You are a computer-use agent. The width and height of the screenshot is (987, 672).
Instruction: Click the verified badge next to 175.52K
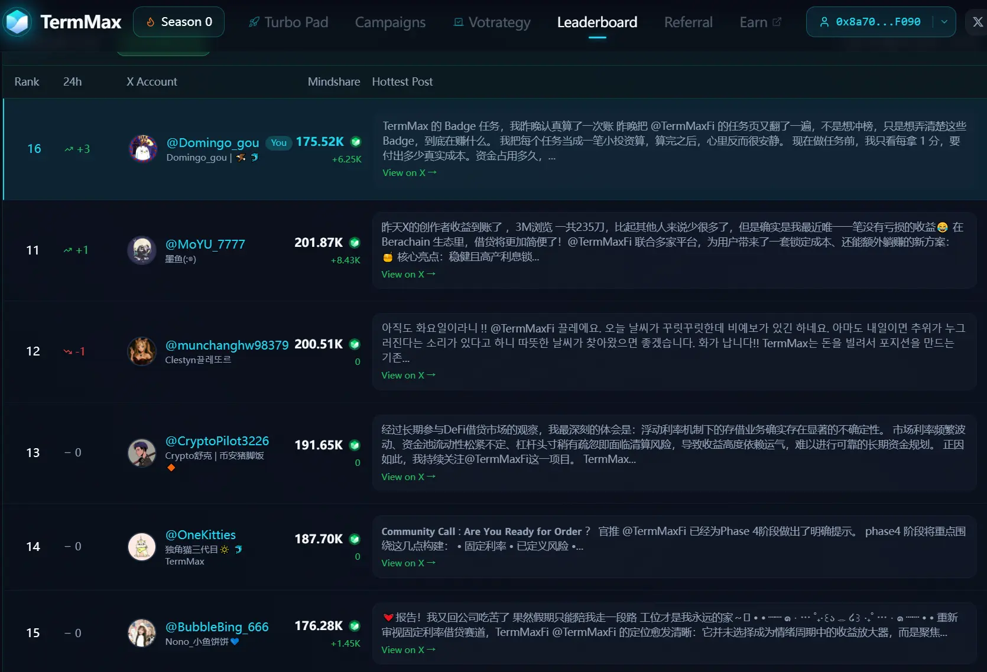(356, 142)
